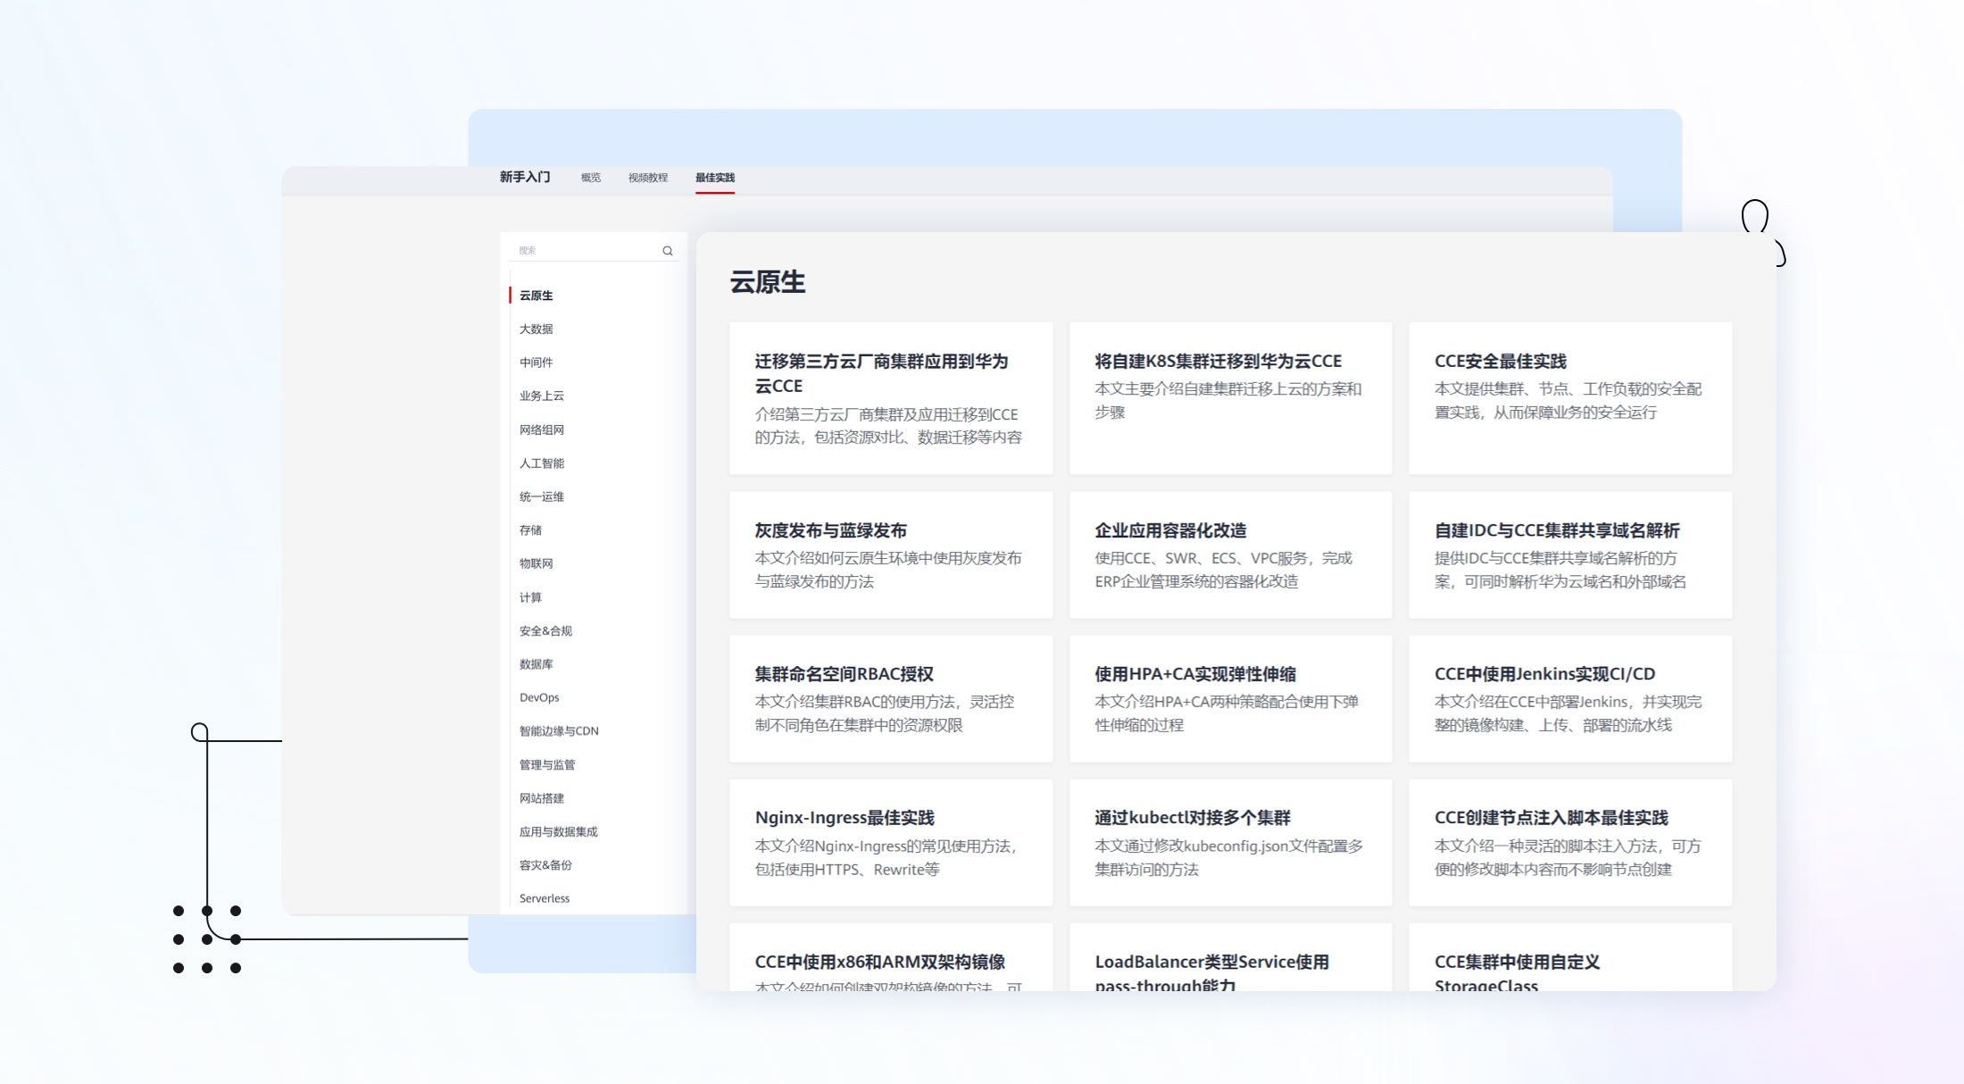Open the Serverless category

544,898
